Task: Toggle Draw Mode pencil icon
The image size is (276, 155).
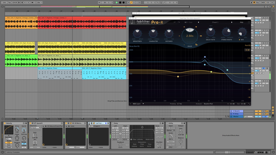Action: pyautogui.click(x=252, y=2)
